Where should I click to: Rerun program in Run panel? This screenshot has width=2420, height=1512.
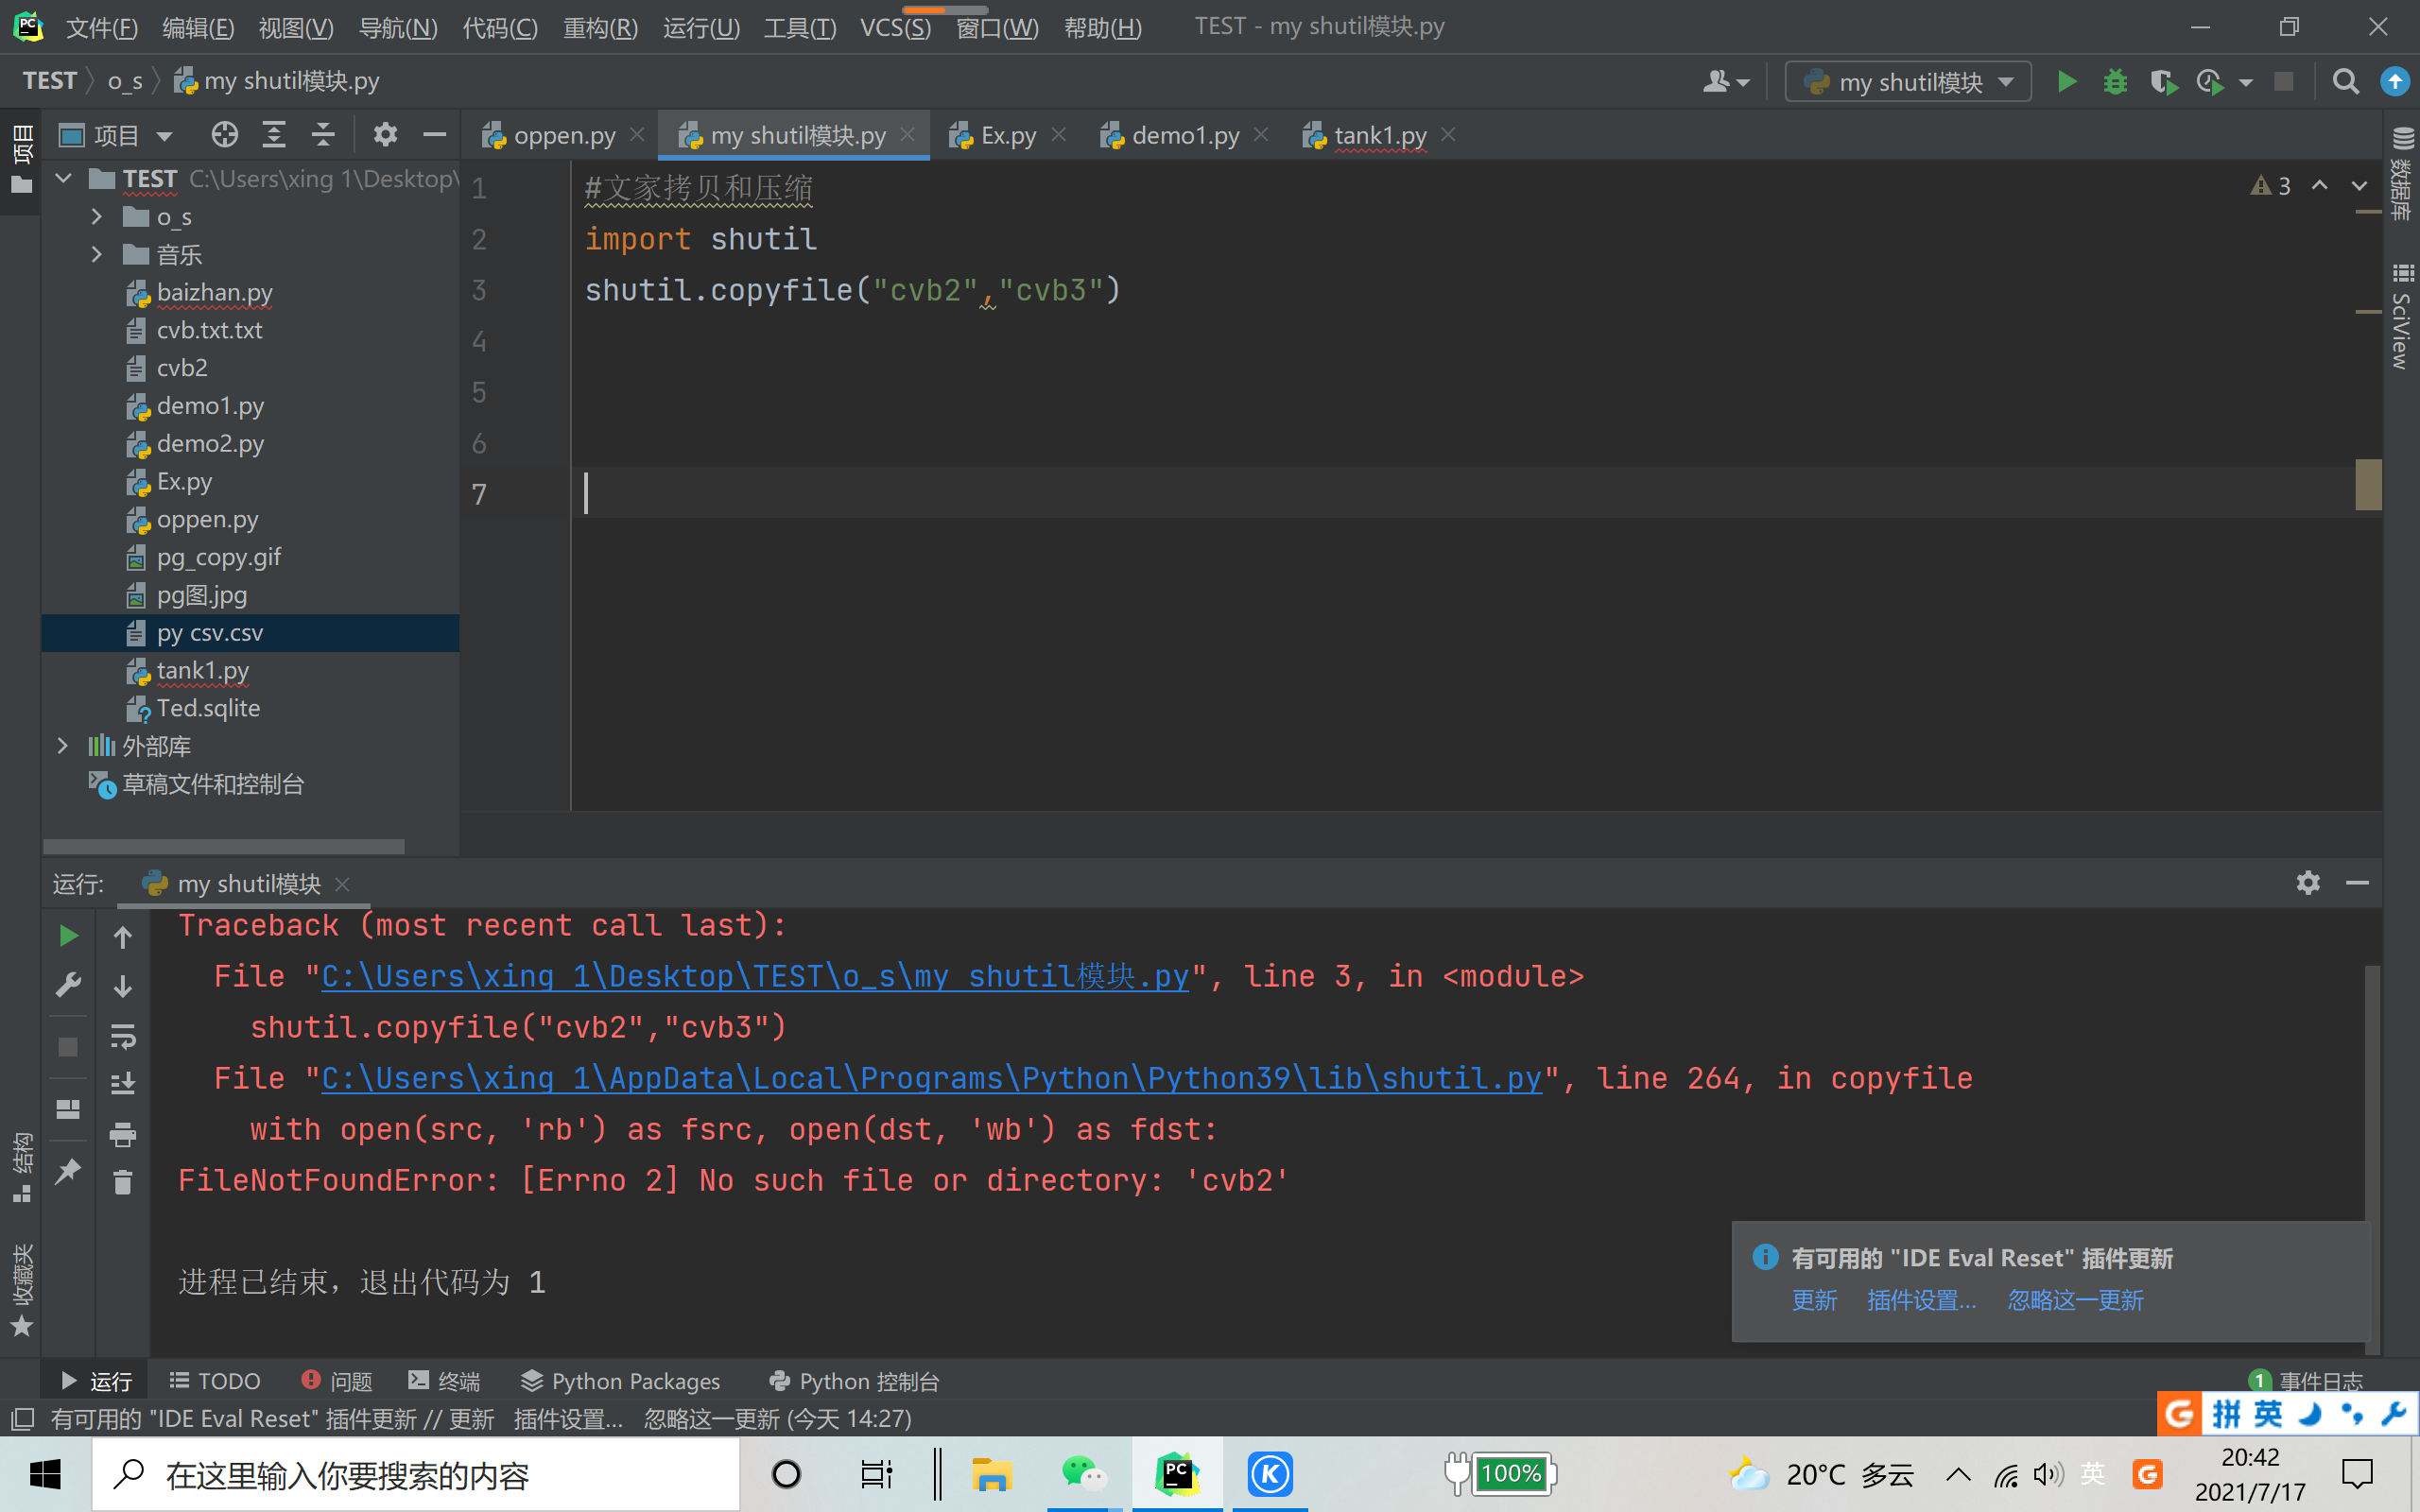pos(68,935)
